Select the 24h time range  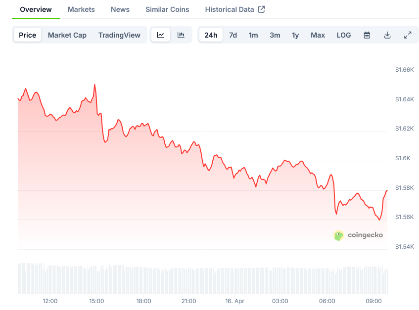[211, 35]
